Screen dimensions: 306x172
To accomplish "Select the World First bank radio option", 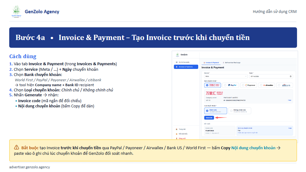I will [213, 85].
